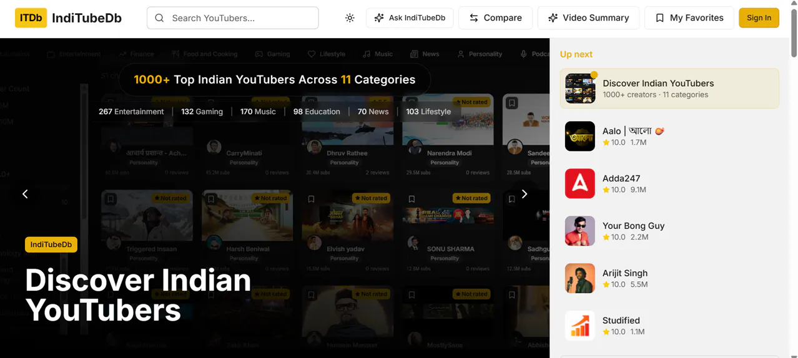798x358 pixels.
Task: Open Arijit Singh entry
Action: pyautogui.click(x=669, y=278)
